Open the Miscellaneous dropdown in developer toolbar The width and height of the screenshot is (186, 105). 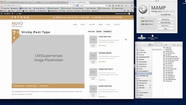click(x=53, y=11)
